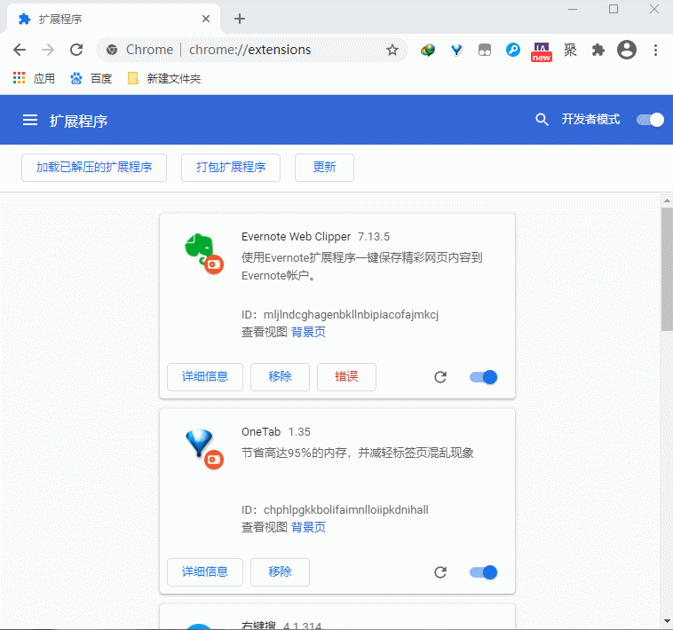Image resolution: width=673 pixels, height=630 pixels.
Task: Click 加载已解压的扩展程序 button
Action: pos(94,167)
